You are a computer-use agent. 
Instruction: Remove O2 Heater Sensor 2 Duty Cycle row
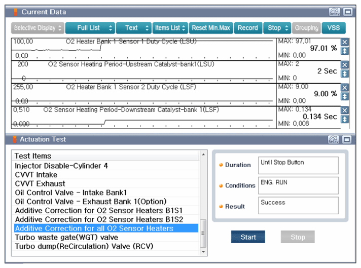coord(345,88)
